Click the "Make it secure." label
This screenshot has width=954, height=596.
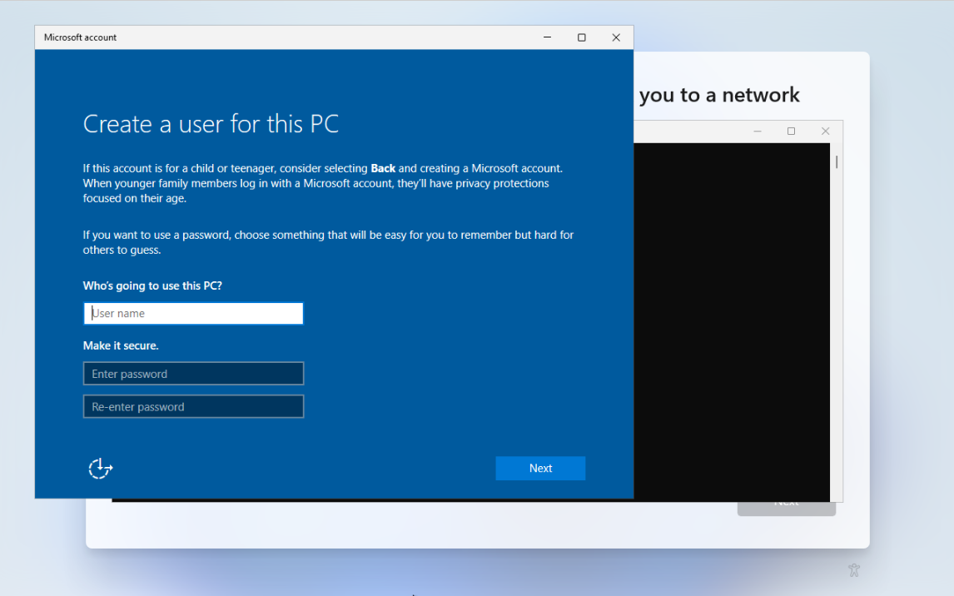point(121,345)
